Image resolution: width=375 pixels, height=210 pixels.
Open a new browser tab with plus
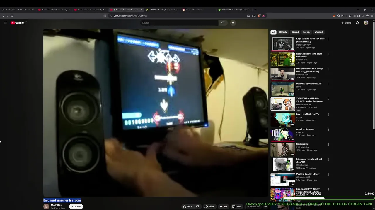pyautogui.click(x=255, y=10)
